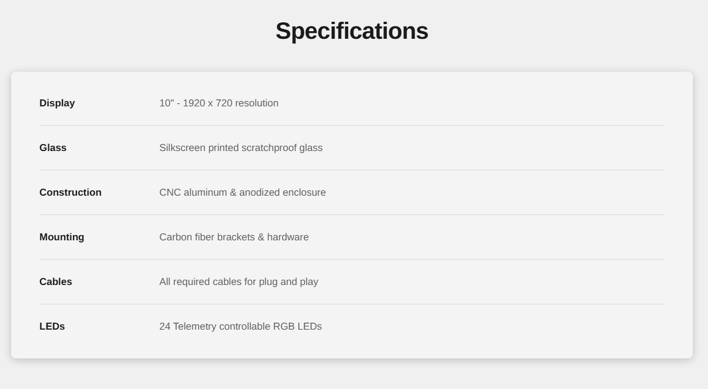Click the word anodized in Construction row
The image size is (708, 389).
(259, 192)
